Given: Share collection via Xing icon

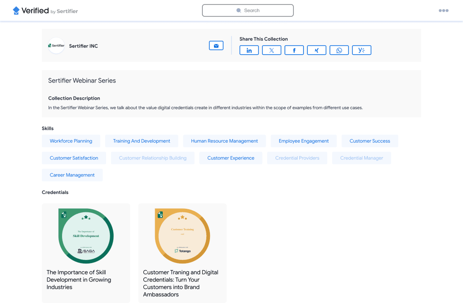Looking at the screenshot, I should [x=316, y=50].
